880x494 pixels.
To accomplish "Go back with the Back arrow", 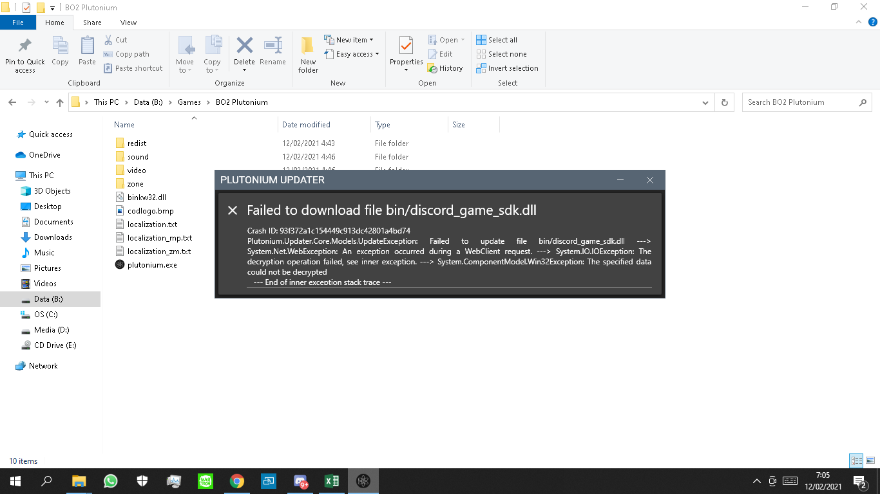I will (12, 102).
